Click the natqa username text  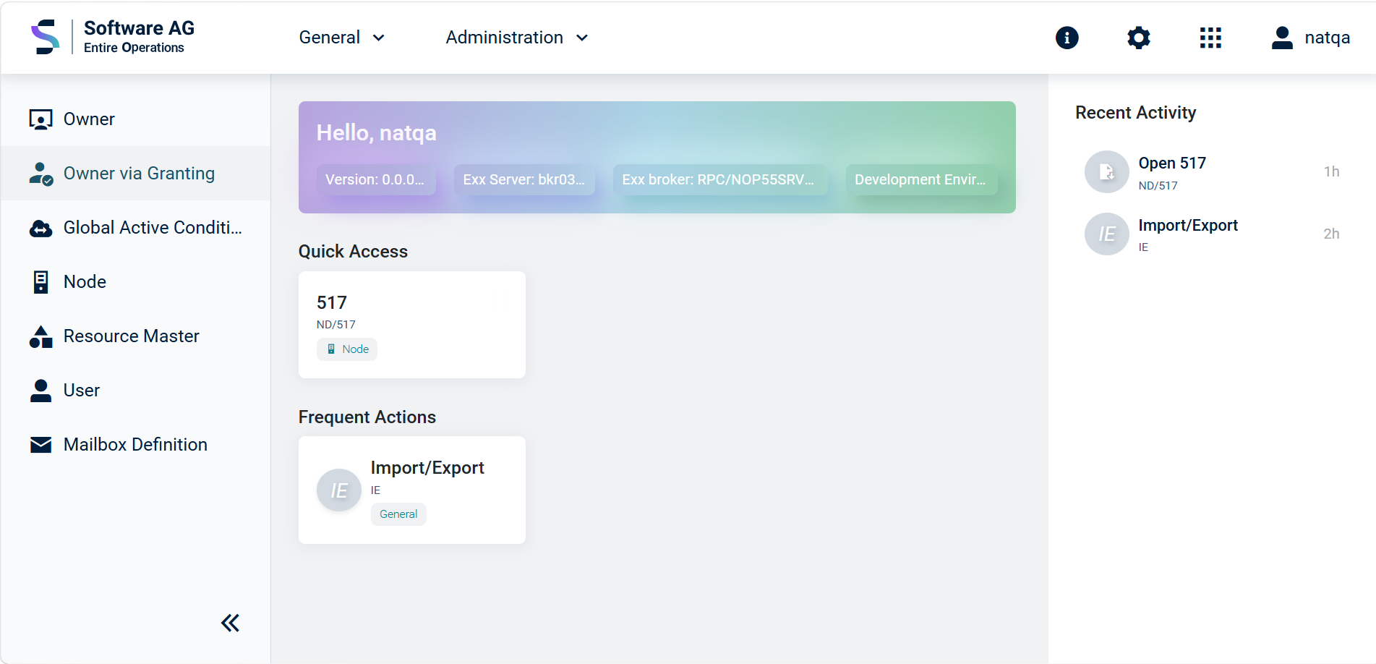coord(1327,38)
